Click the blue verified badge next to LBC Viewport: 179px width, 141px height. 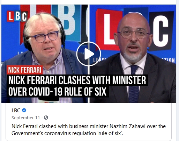click(x=24, y=110)
